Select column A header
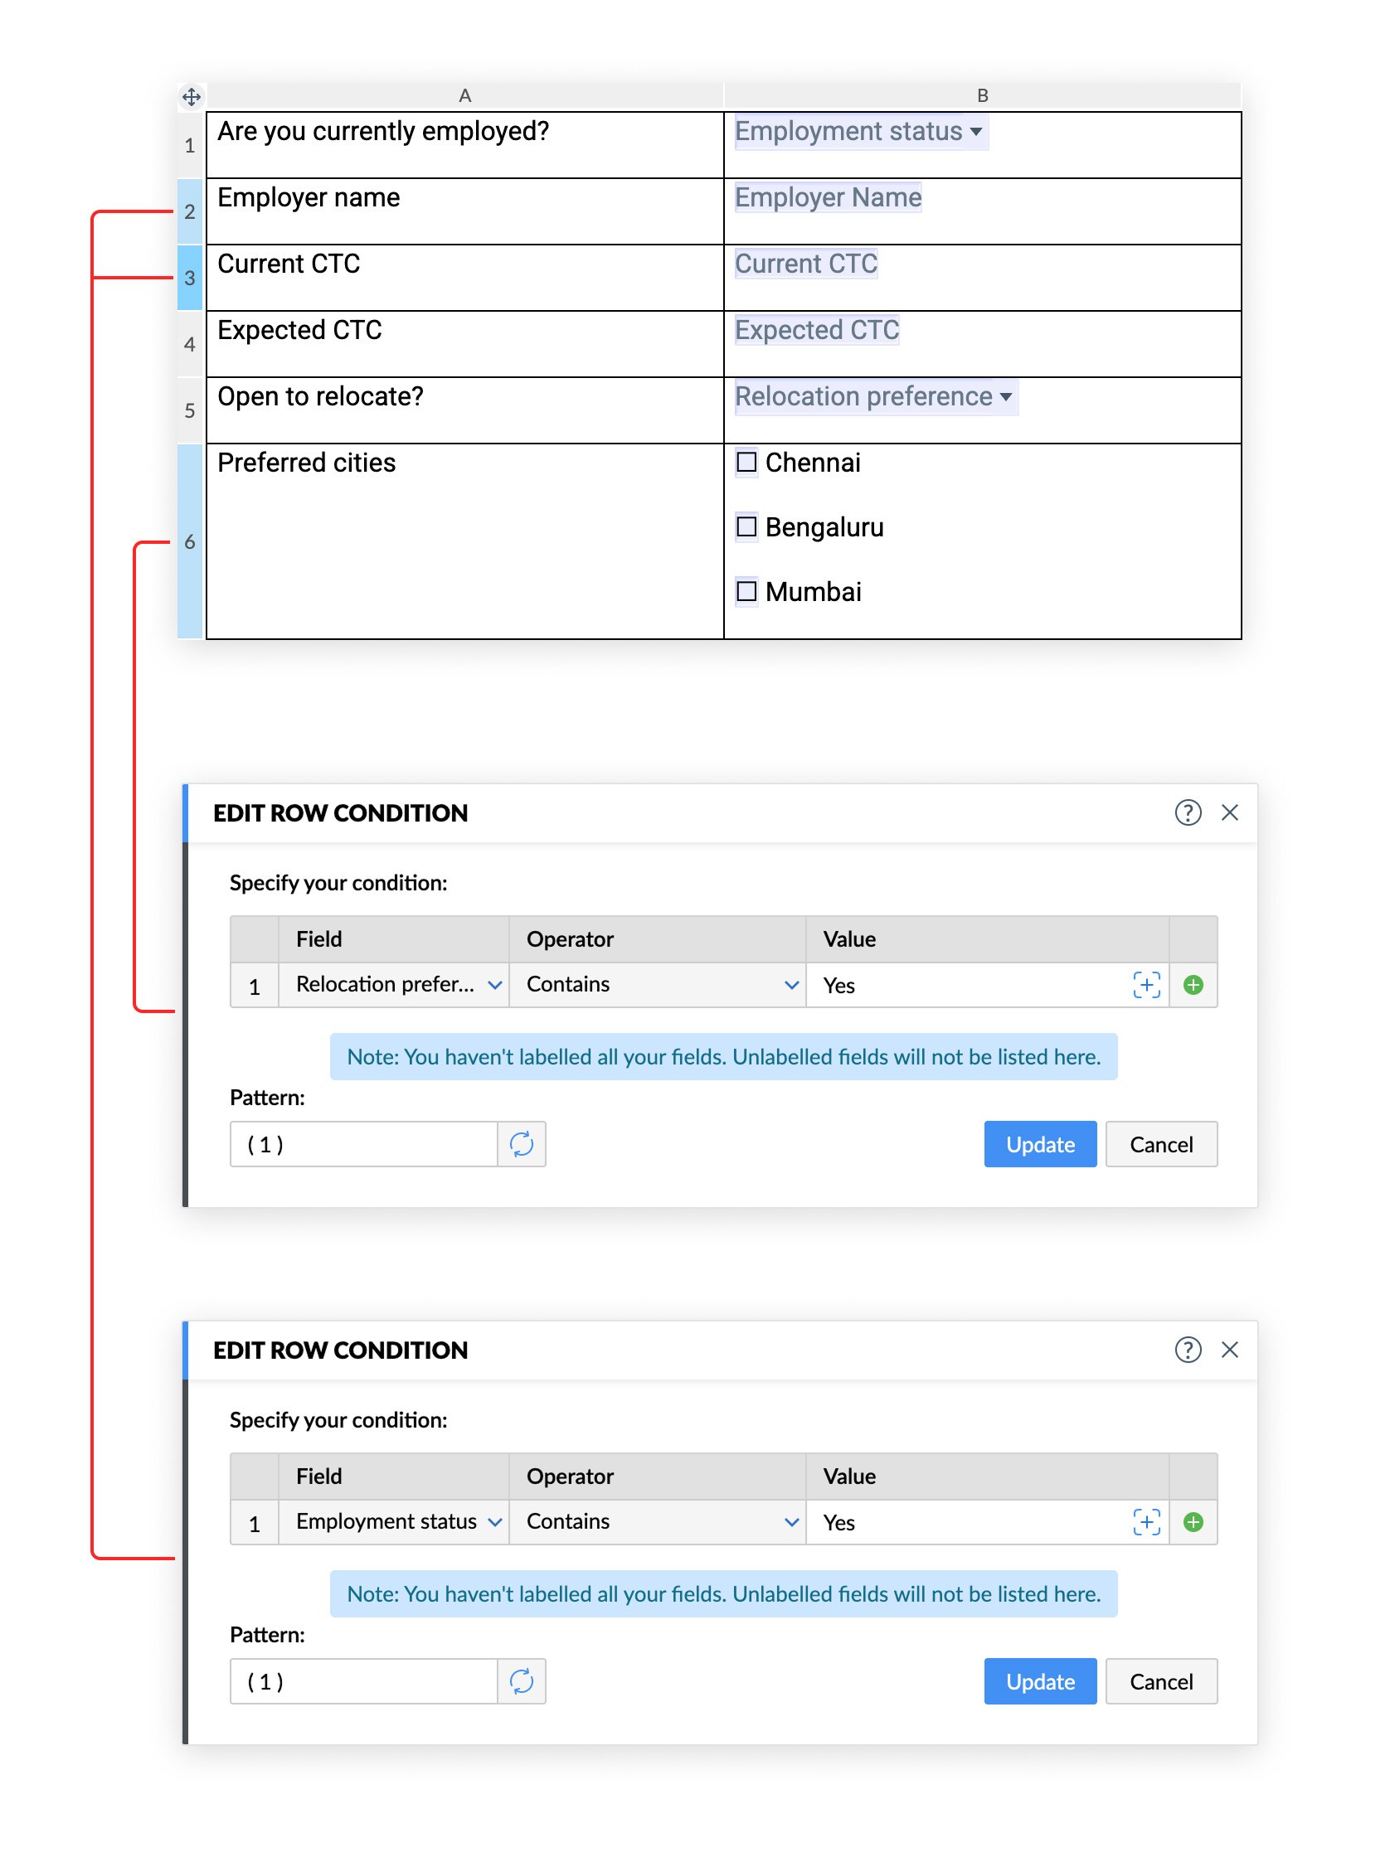 click(464, 96)
